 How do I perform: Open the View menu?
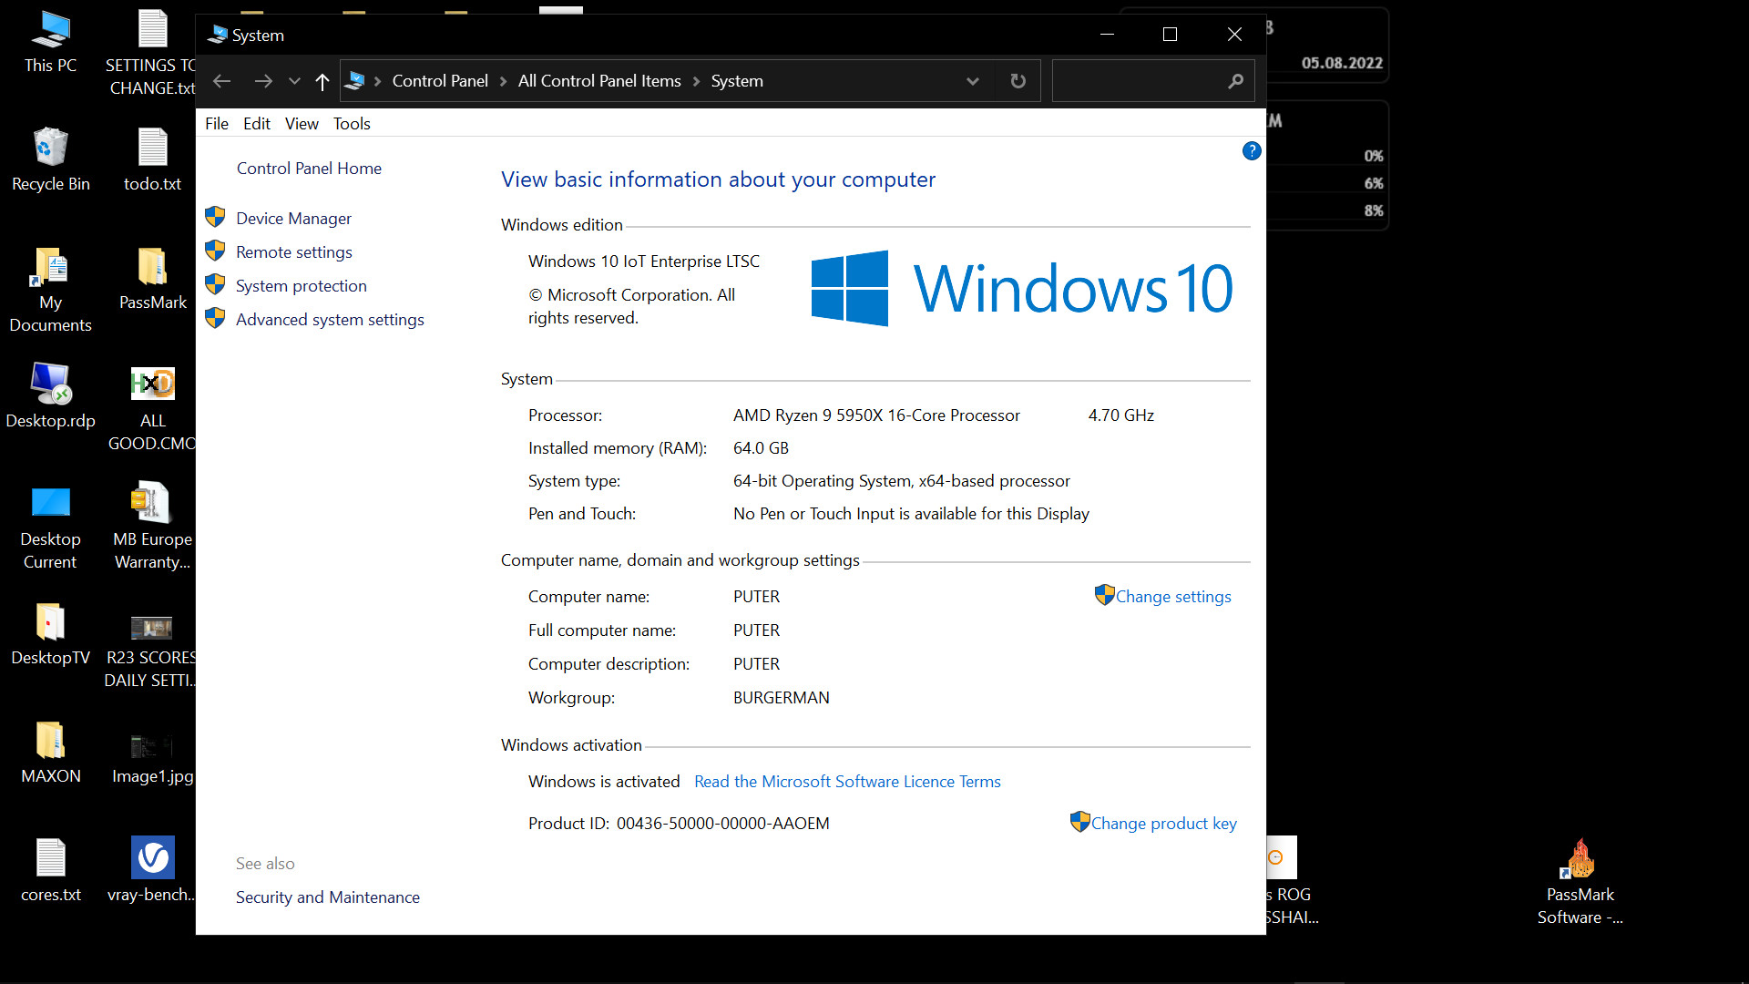click(301, 124)
